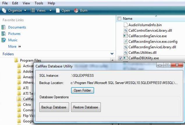The width and height of the screenshot is (185, 125).
Task: Click the CallRex.Utilities.dll gear icon
Action: [x=126, y=53]
